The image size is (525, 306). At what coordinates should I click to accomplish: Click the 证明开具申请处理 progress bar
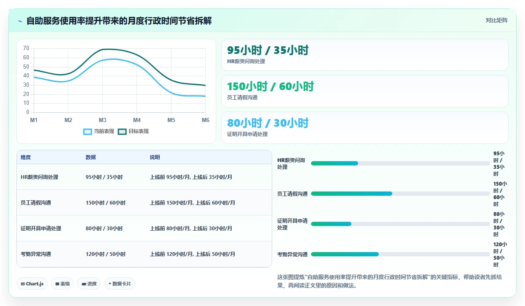pyautogui.click(x=400, y=224)
